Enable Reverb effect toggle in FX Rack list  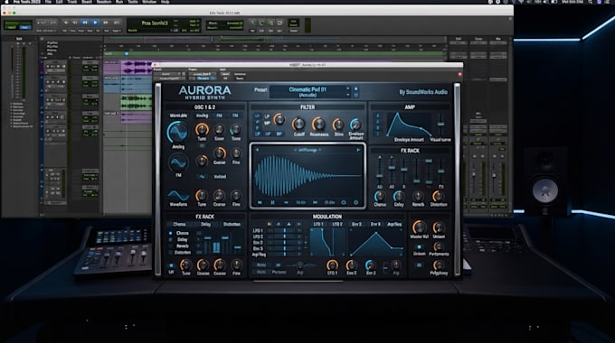tap(170, 246)
